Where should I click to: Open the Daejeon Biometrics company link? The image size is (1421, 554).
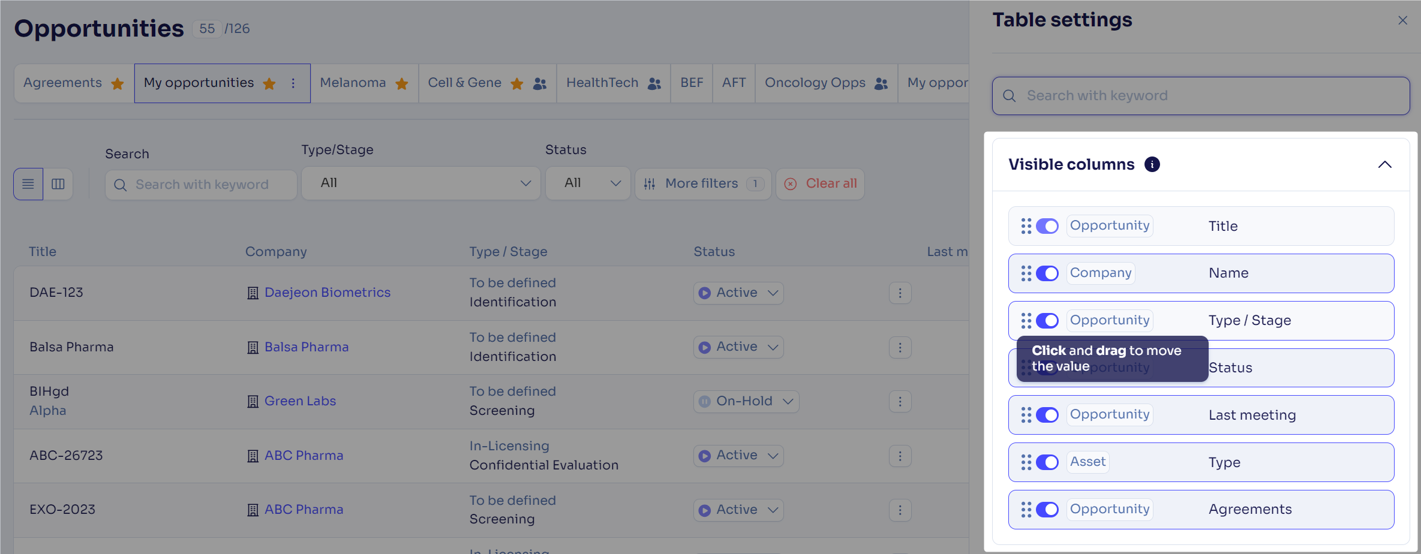[x=328, y=293]
